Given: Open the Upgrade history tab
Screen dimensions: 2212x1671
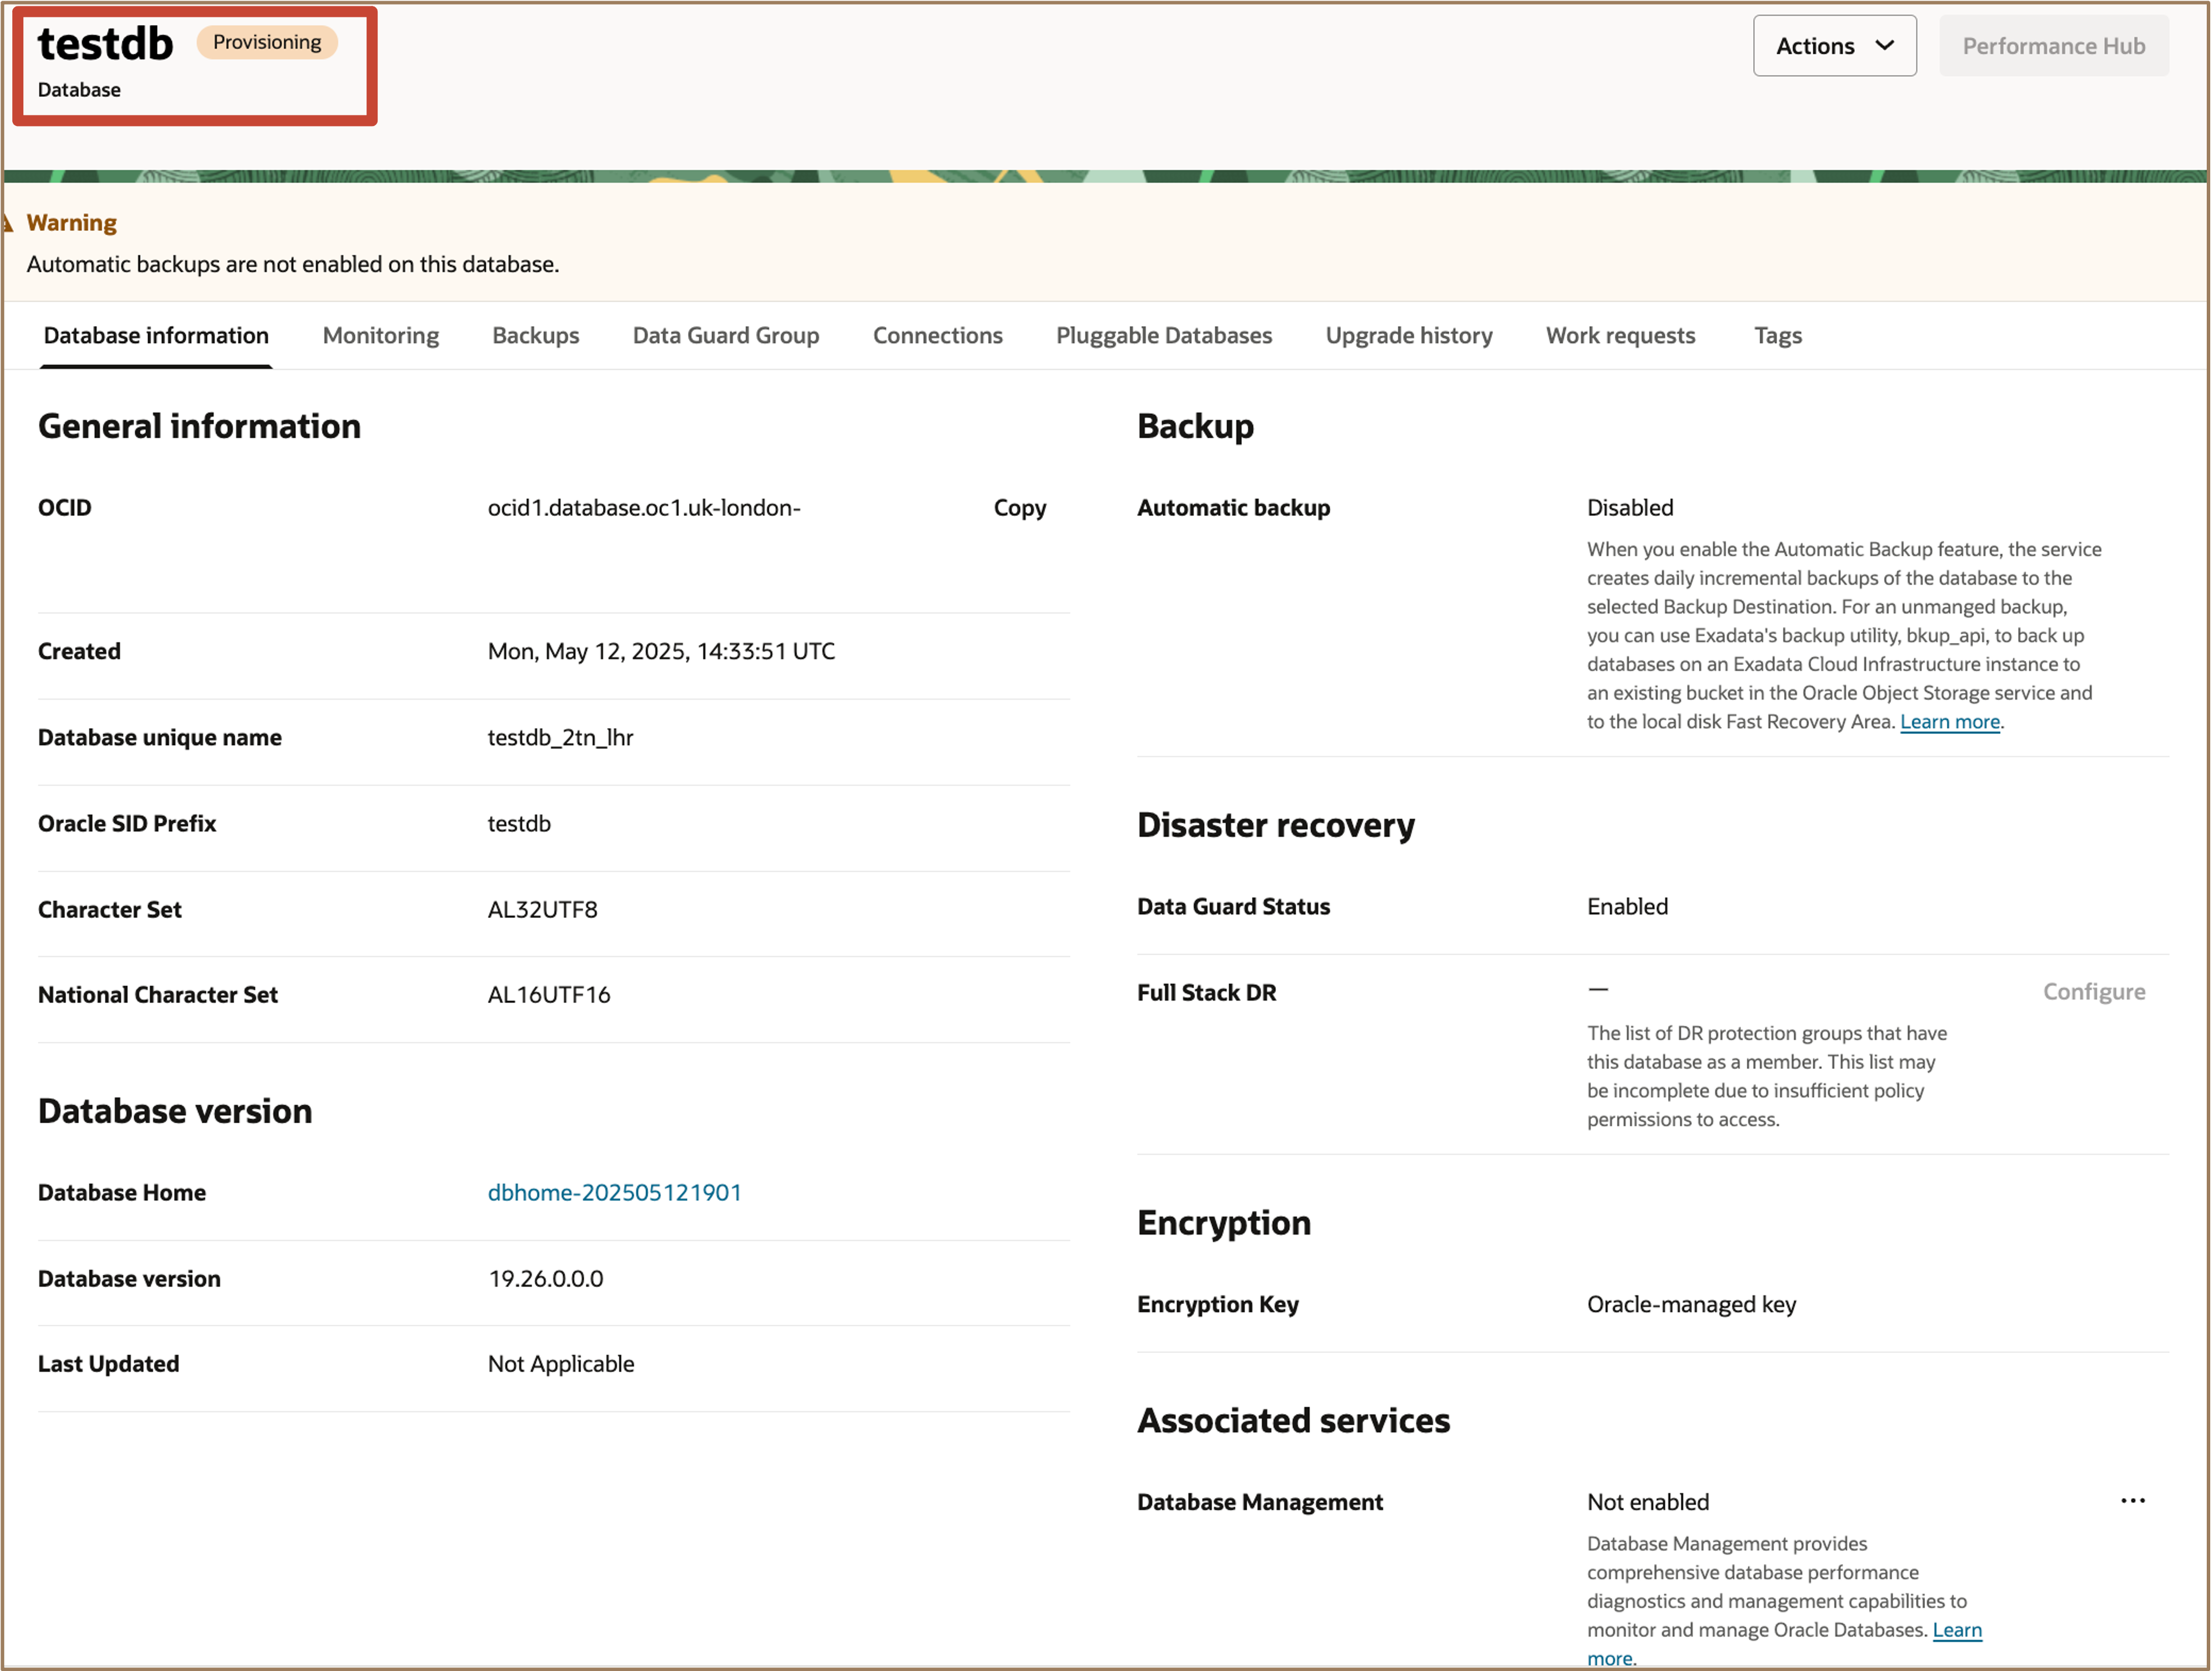Looking at the screenshot, I should (x=1409, y=335).
